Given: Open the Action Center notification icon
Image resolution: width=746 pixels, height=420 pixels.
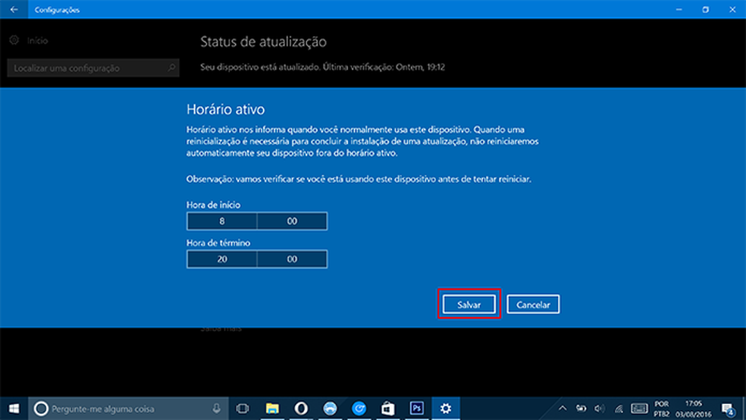Looking at the screenshot, I should [x=728, y=409].
